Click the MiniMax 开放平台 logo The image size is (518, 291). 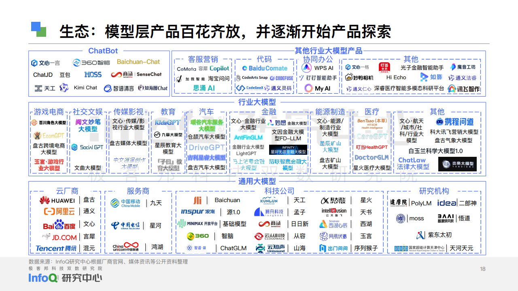point(197,224)
